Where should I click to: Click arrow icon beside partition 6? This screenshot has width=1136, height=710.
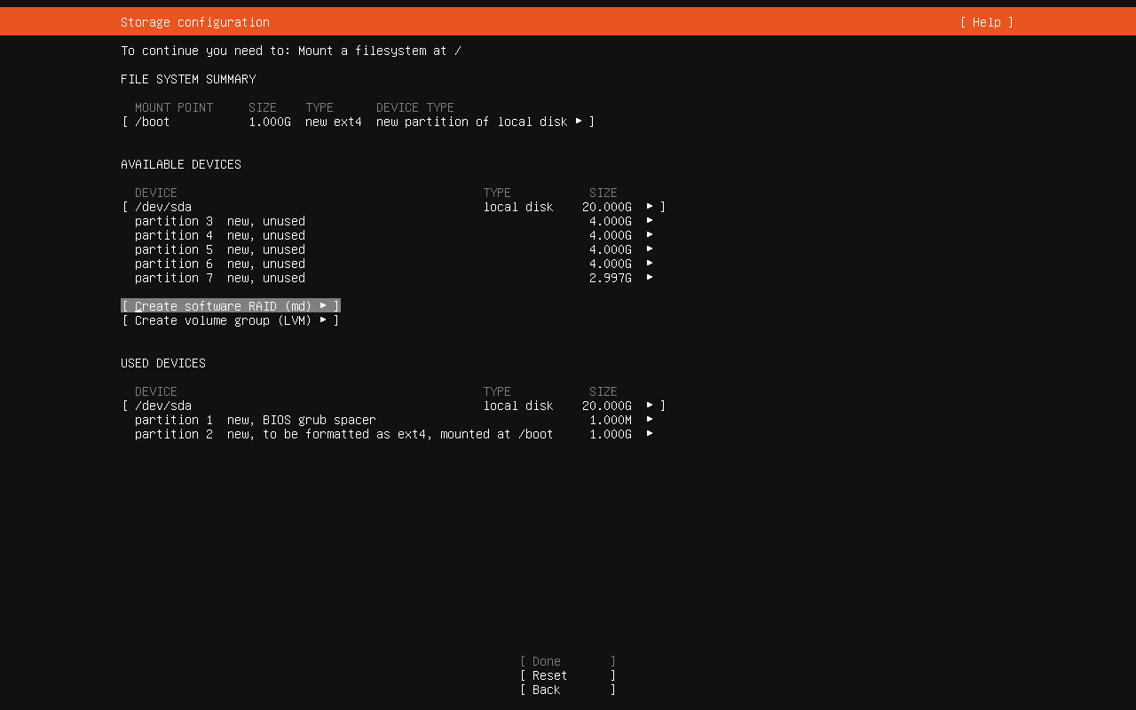tap(650, 264)
